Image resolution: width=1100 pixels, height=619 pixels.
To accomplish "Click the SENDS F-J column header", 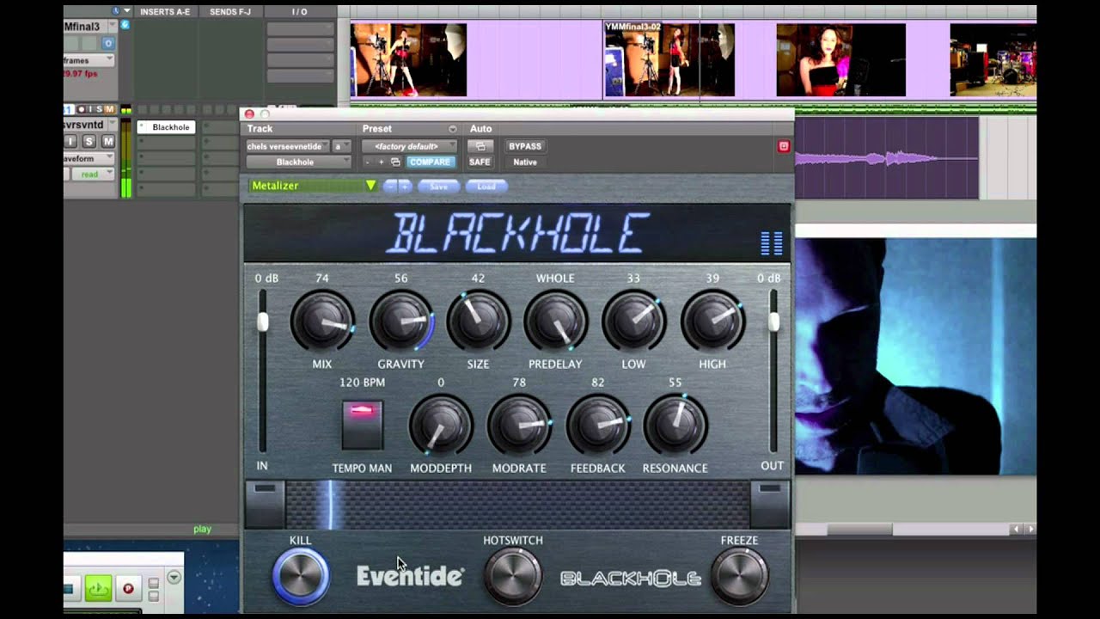I will pyautogui.click(x=230, y=12).
